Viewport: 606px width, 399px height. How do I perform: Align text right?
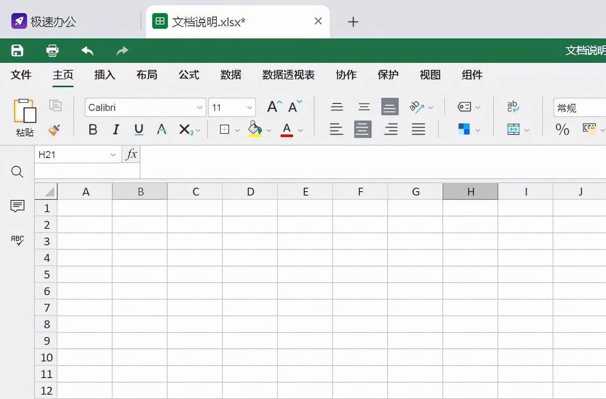[x=391, y=129]
